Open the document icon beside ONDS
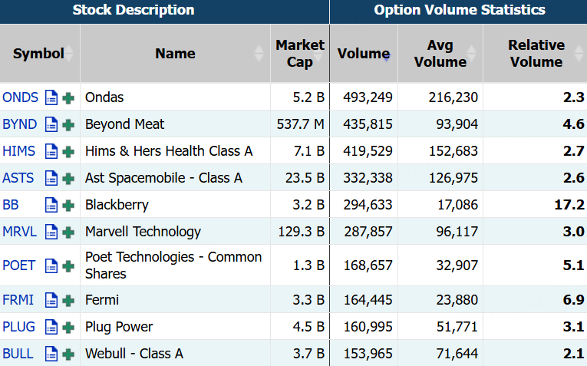The width and height of the screenshot is (587, 366). pos(51,97)
